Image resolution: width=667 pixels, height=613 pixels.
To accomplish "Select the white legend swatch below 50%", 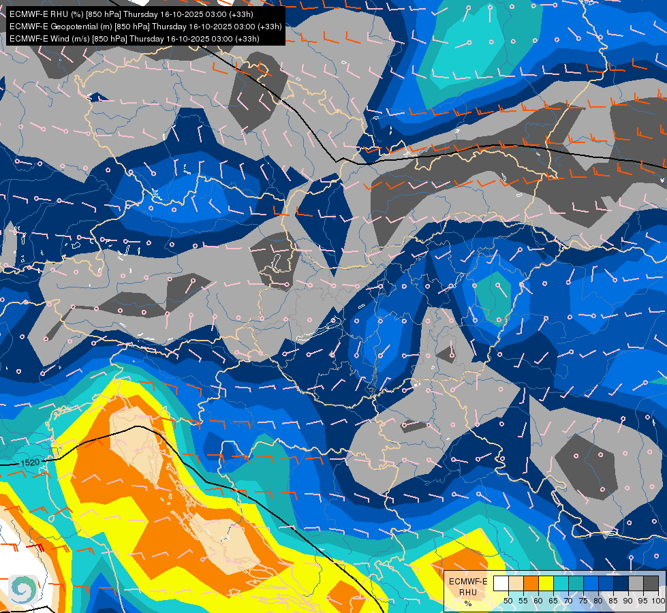I will [x=501, y=583].
